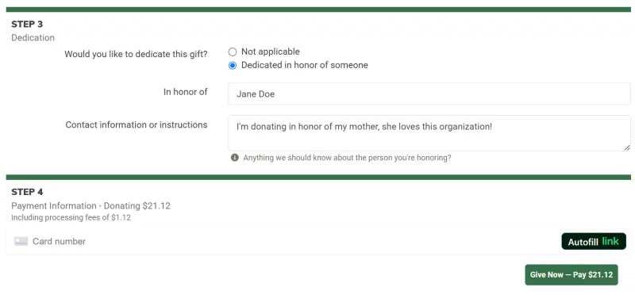Click the STEP 4 heading
This screenshot has width=635, height=306.
pyautogui.click(x=27, y=192)
